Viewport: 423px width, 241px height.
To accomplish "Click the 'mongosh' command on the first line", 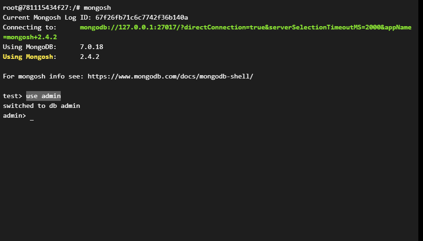I will point(97,7).
